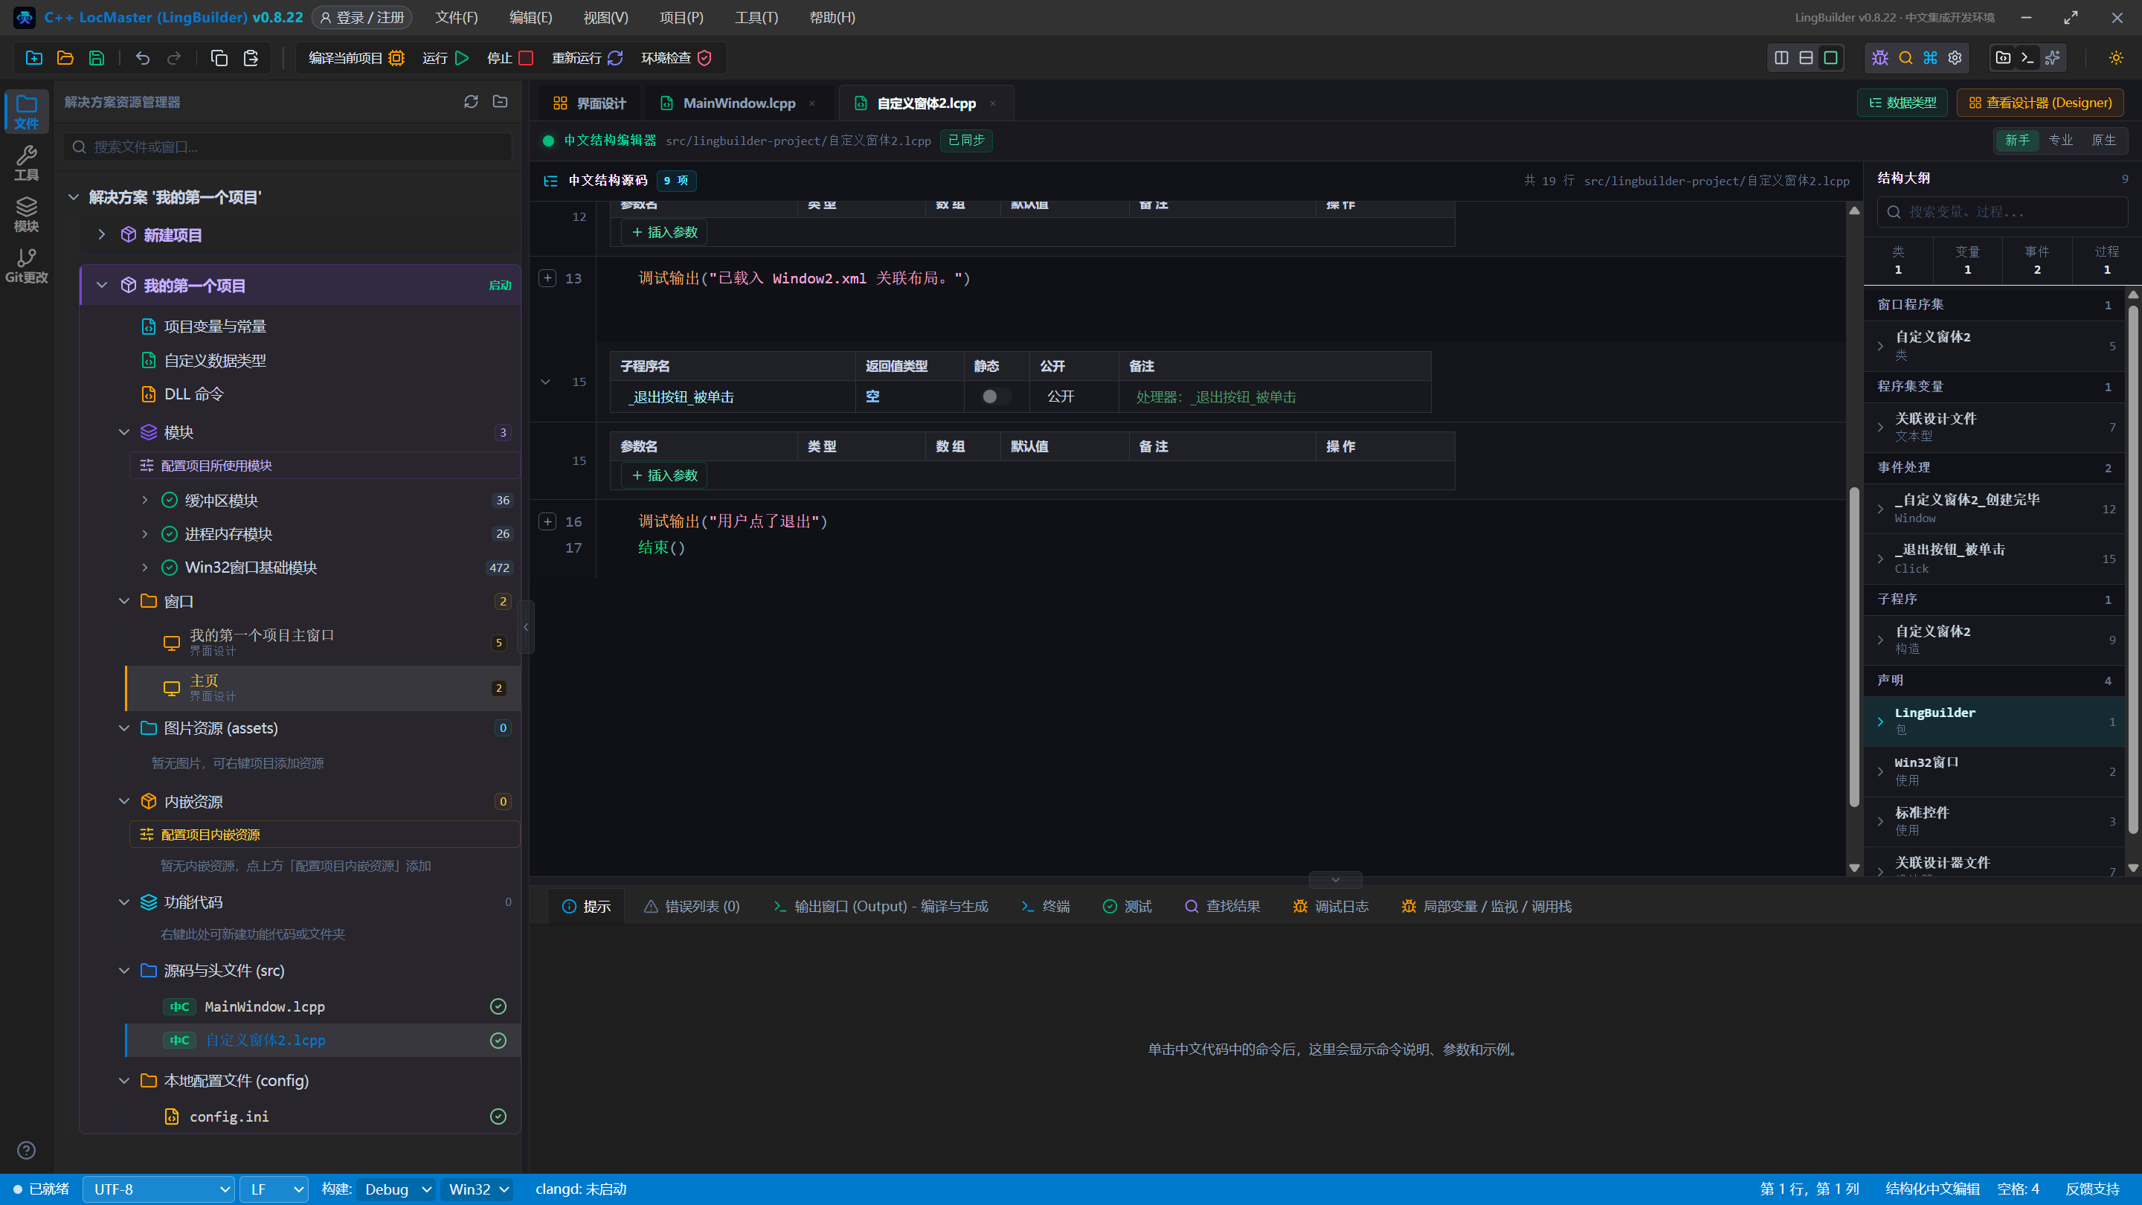Click the help question mark icon
The width and height of the screenshot is (2142, 1205).
27,1150
